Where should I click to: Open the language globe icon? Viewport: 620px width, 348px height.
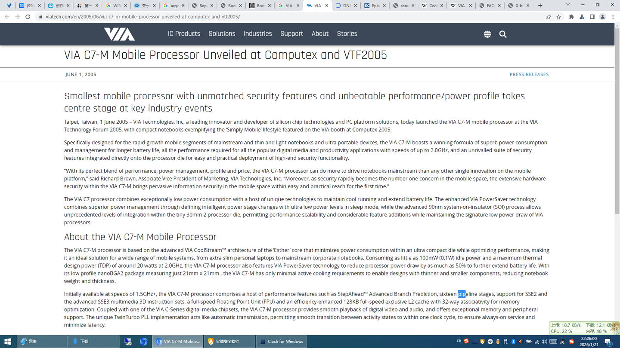(x=487, y=34)
